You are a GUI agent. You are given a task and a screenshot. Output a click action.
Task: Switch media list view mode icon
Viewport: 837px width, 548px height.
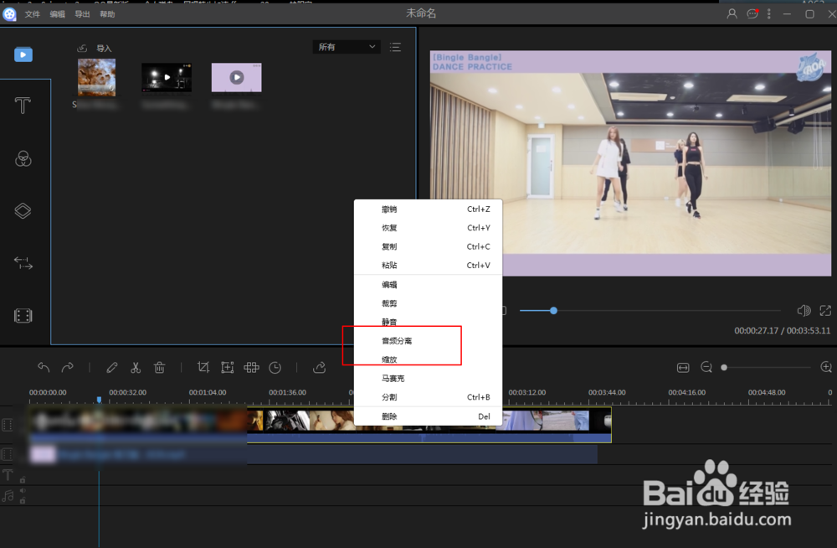(395, 47)
